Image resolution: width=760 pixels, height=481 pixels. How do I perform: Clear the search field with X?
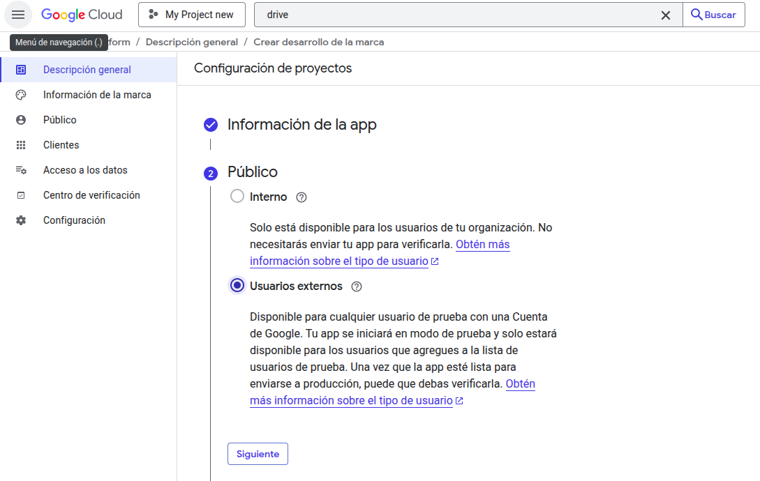click(666, 15)
